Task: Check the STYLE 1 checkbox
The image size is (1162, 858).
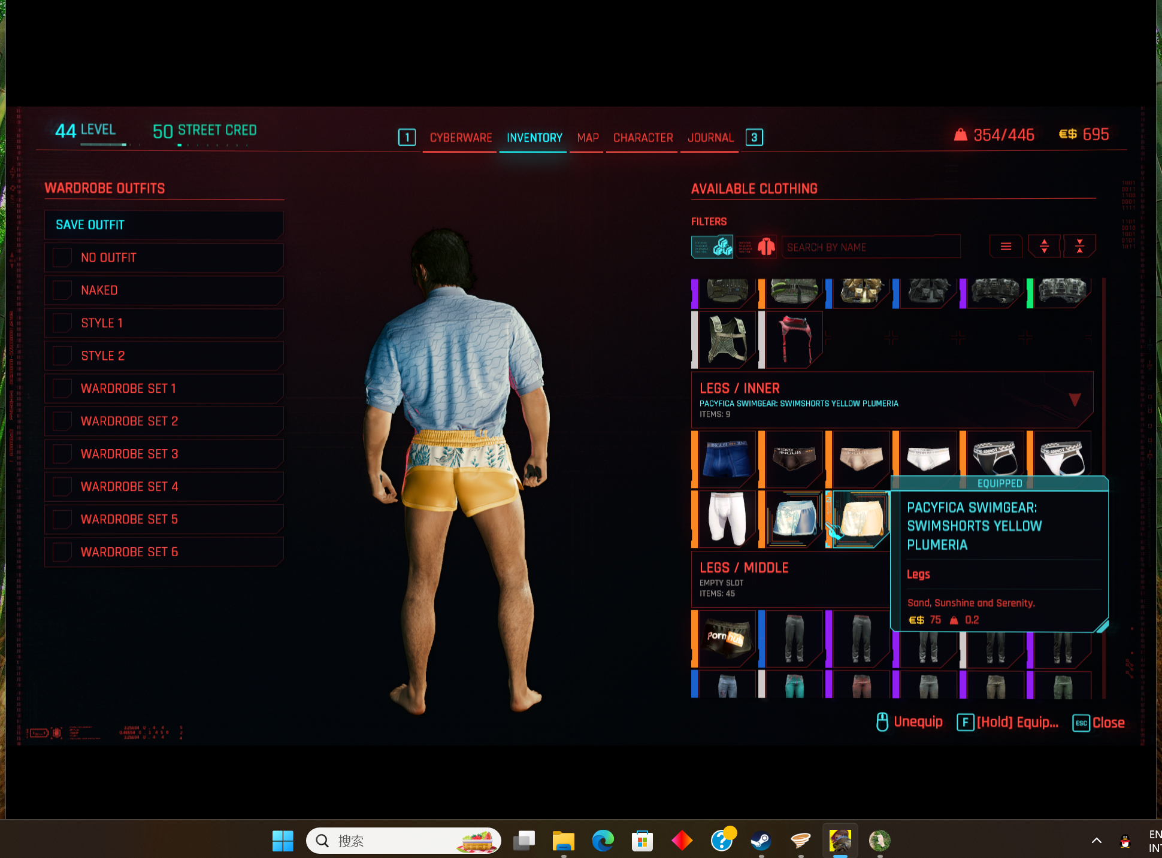Action: 62,323
